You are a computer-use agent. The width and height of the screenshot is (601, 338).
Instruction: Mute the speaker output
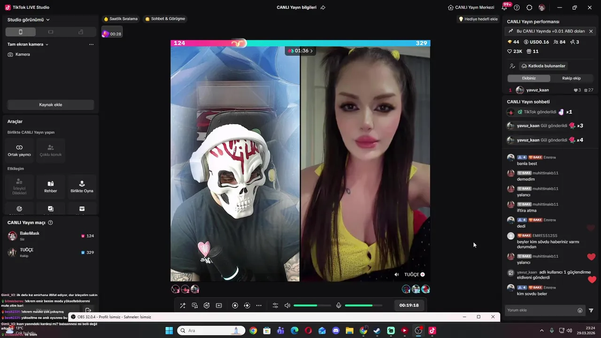[287, 306]
